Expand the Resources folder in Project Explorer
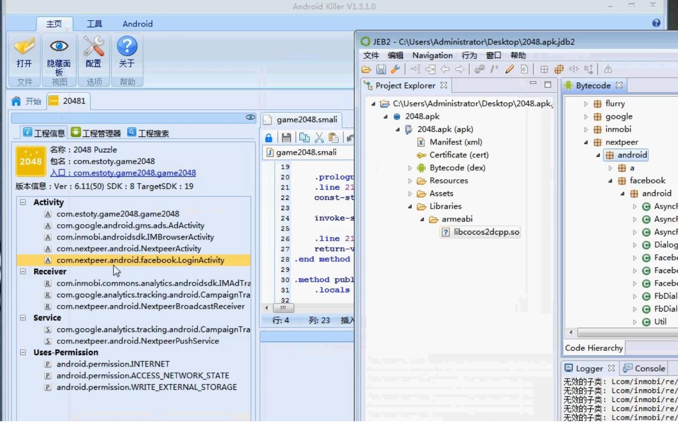678x432 pixels. coord(410,181)
